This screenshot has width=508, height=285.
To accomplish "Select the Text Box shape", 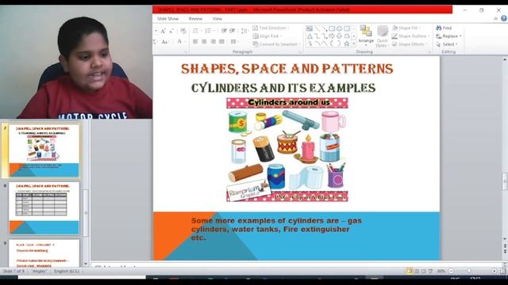I will [x=310, y=28].
